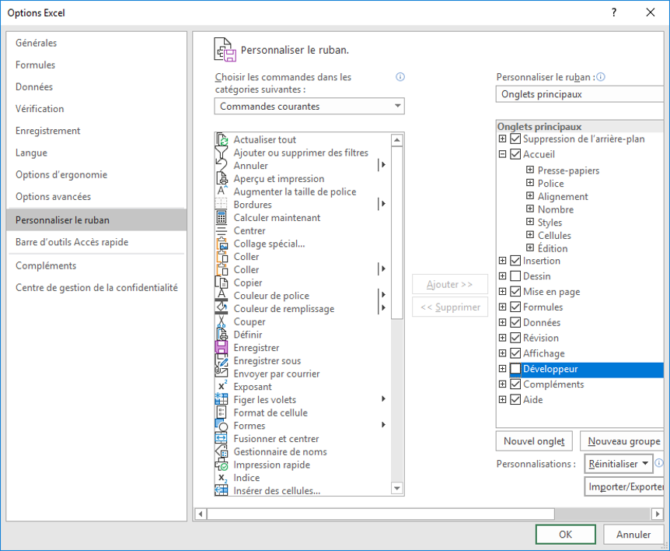Pick the Formes shapes icon
This screenshot has height=551, width=670.
(x=222, y=426)
